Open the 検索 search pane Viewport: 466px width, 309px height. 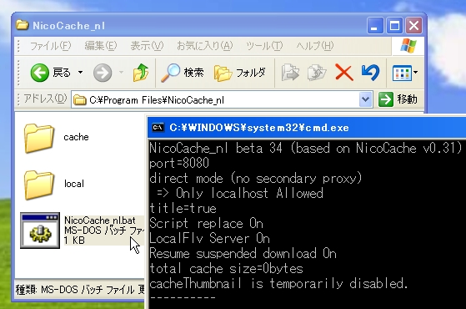click(183, 73)
